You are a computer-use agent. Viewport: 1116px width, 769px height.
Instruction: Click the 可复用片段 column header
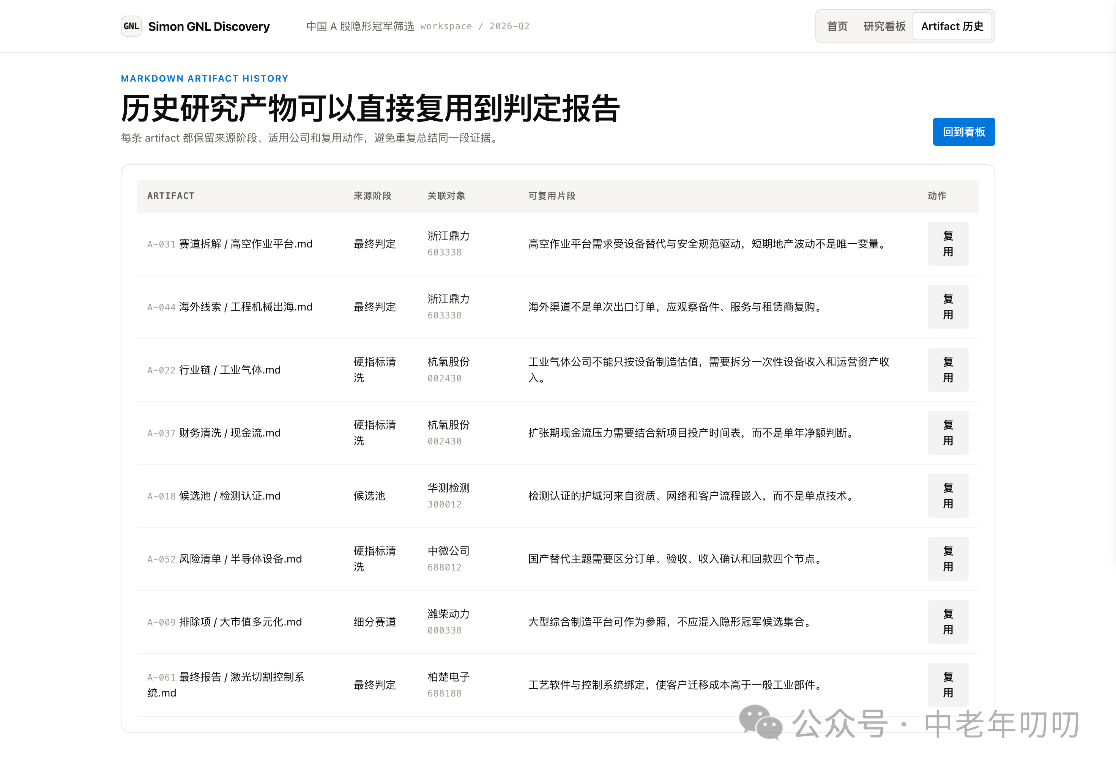552,195
